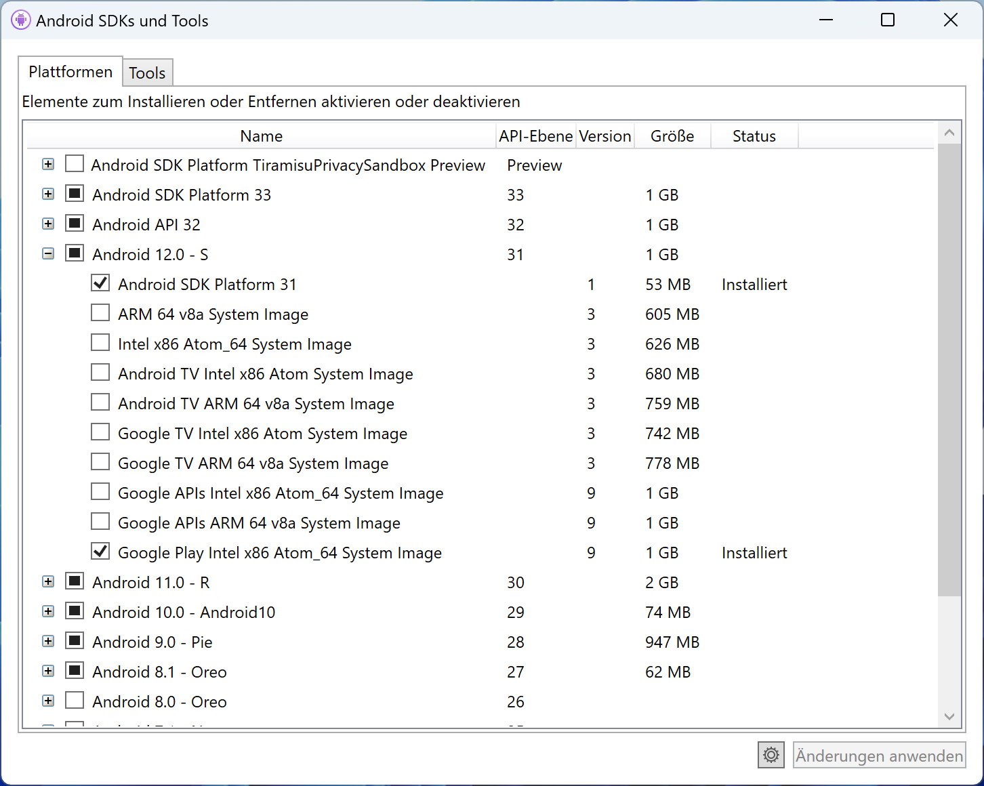Image resolution: width=984 pixels, height=786 pixels.
Task: Collapse the Android 12.0 - S node
Action: 48,253
